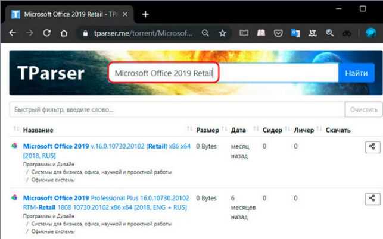Sort table by Личер column
This screenshot has height=239, width=383.
[304, 130]
